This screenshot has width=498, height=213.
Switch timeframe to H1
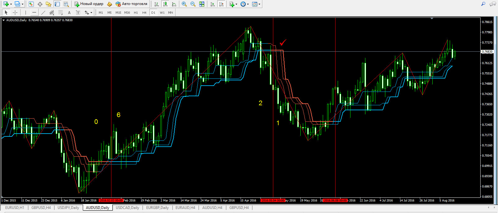tap(136, 12)
